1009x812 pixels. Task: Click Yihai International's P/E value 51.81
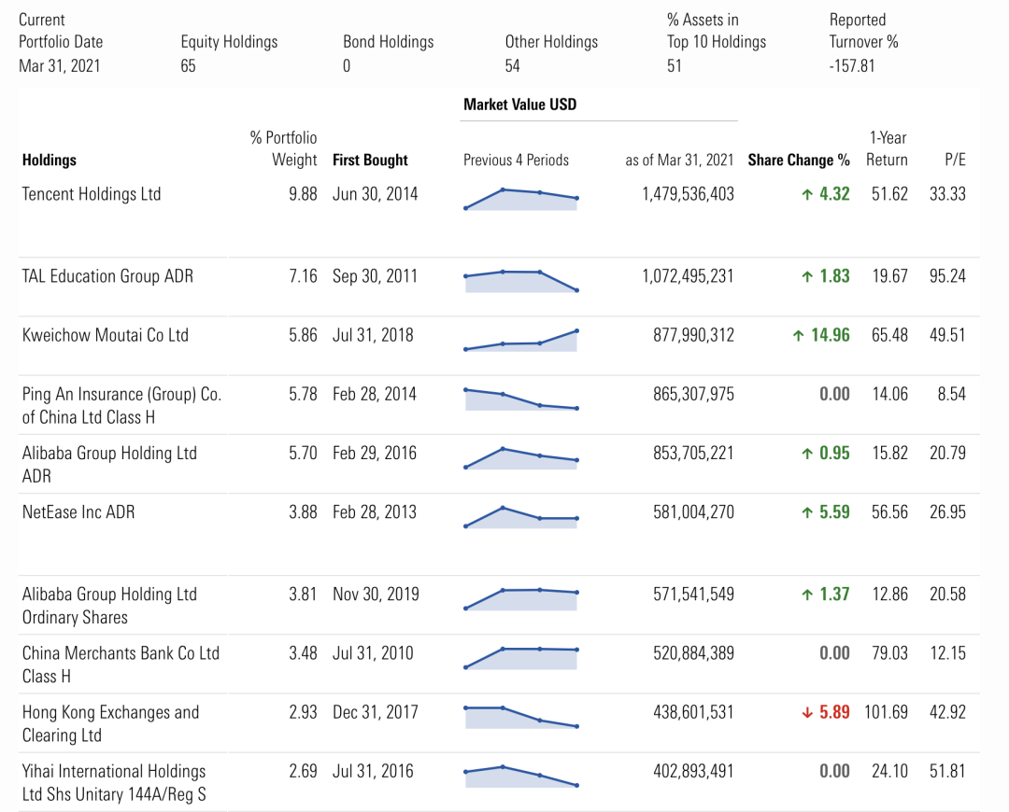click(948, 772)
